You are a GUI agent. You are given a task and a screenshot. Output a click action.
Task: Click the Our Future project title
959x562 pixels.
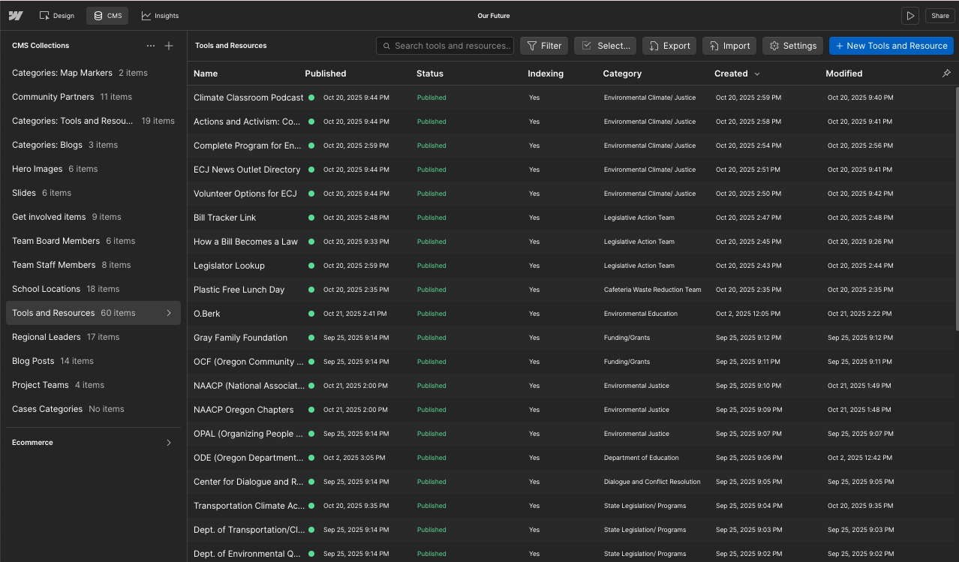click(494, 16)
